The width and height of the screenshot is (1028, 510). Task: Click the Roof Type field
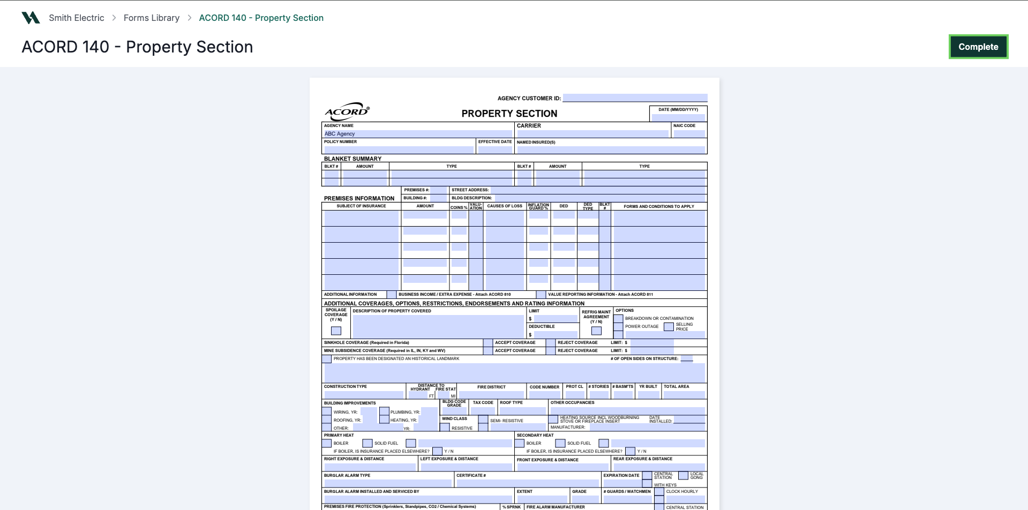coord(522,411)
